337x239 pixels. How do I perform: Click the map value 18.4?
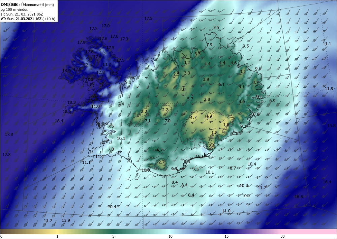(x=59, y=121)
